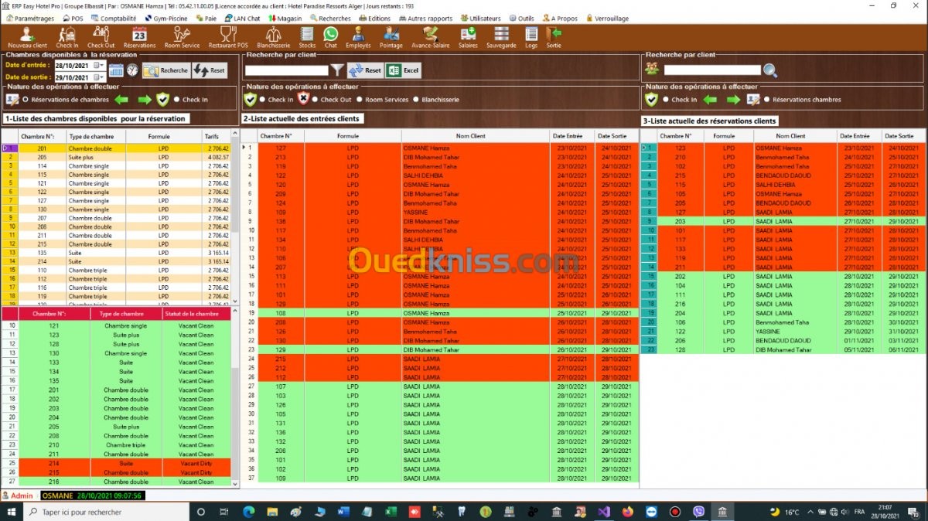Open the Date d'entrée date picker dropdown
This screenshot has width=928, height=521.
point(100,66)
